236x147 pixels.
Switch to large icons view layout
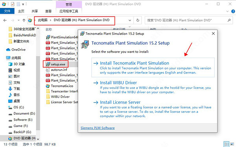point(232,144)
